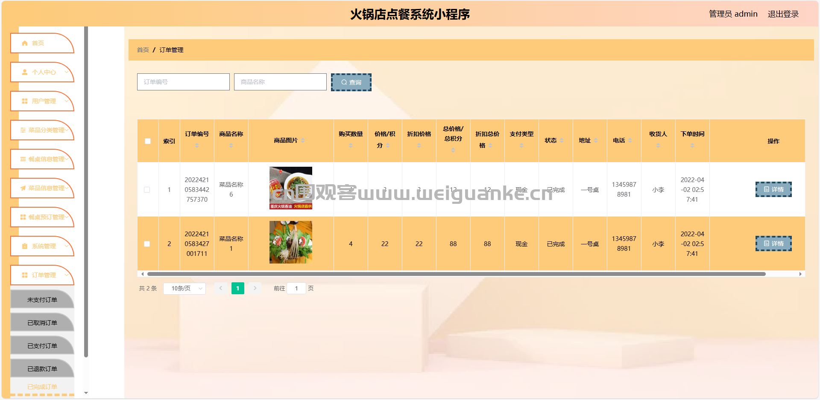Focus the 订单编号 search field

coord(183,82)
